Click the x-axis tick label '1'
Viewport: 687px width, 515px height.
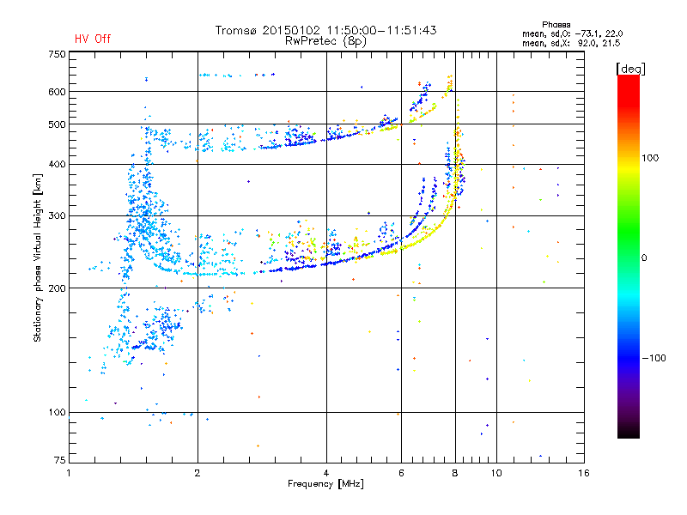[69, 473]
